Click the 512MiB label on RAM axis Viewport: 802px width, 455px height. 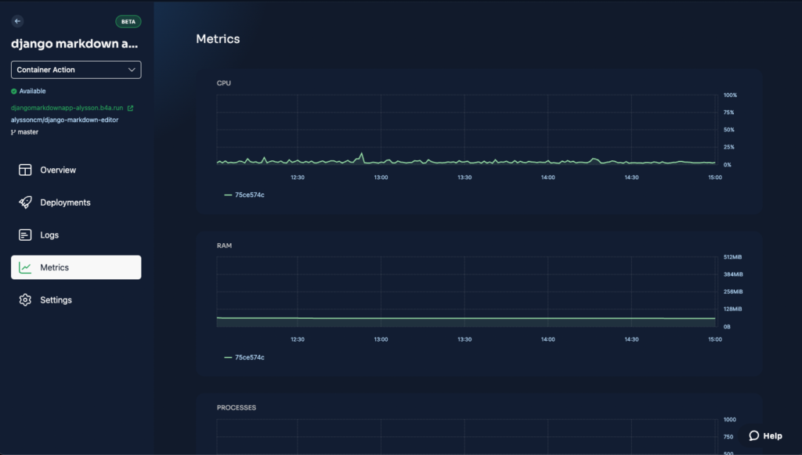coord(732,257)
